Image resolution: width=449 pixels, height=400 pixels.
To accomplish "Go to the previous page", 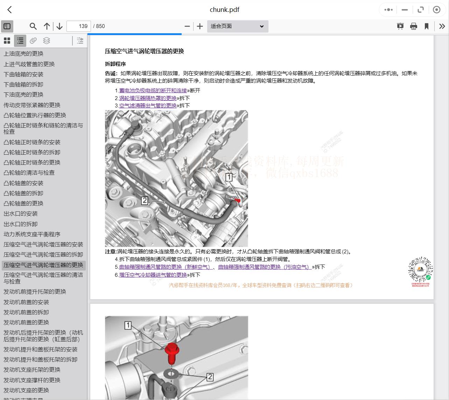I will tap(47, 26).
